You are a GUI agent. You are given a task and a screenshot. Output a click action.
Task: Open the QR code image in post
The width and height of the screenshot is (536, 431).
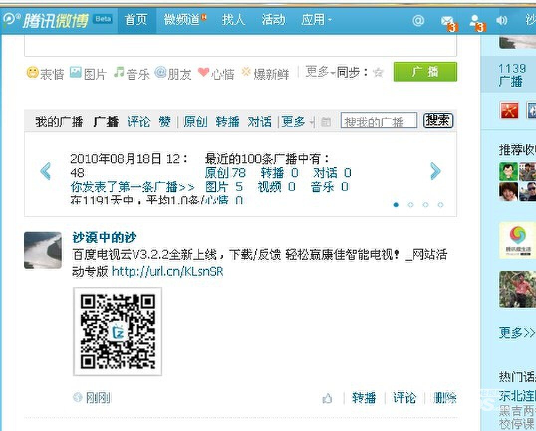pyautogui.click(x=118, y=331)
